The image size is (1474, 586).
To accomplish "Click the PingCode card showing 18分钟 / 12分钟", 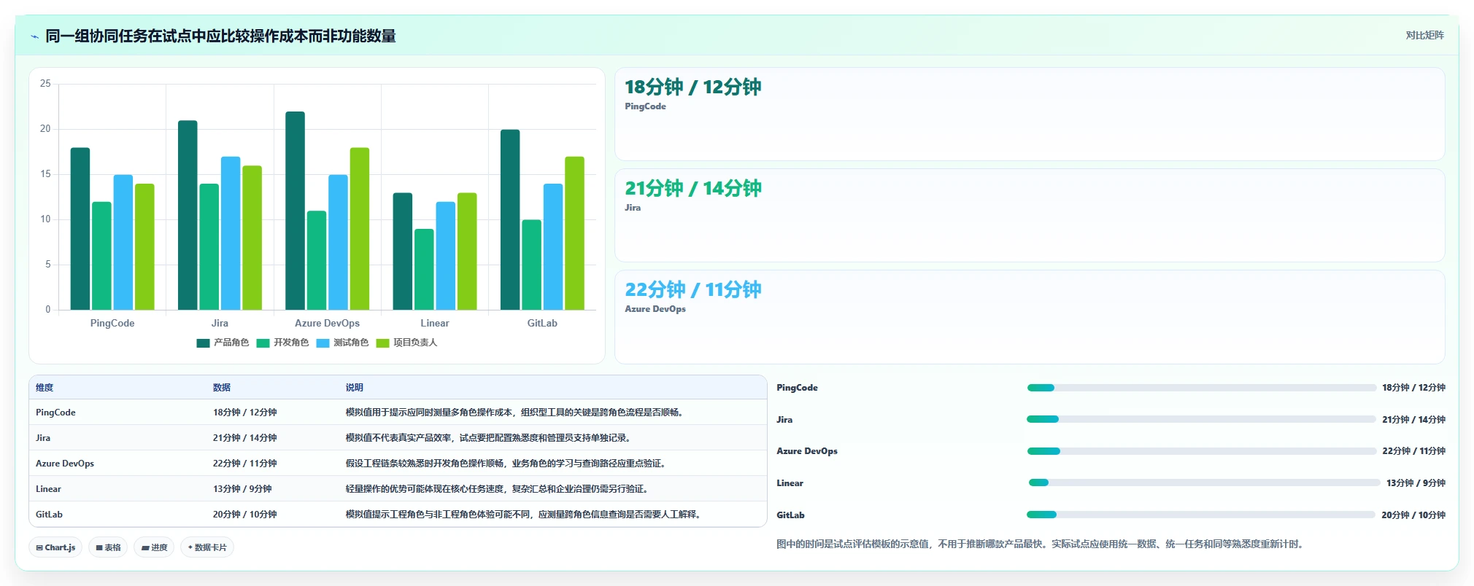I will pyautogui.click(x=1030, y=114).
